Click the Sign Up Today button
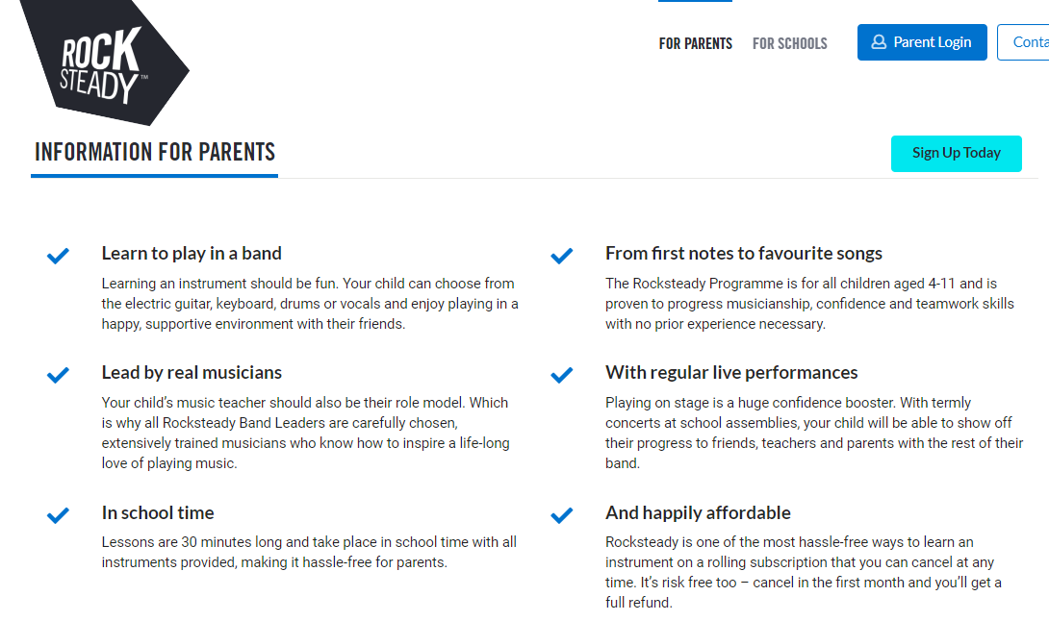The image size is (1049, 621). 956,153
